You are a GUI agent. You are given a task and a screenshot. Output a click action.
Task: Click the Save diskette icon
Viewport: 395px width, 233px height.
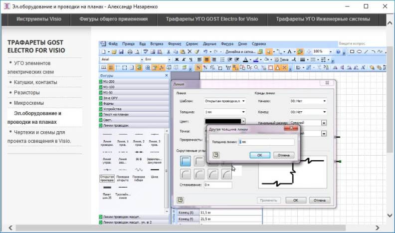coord(121,52)
